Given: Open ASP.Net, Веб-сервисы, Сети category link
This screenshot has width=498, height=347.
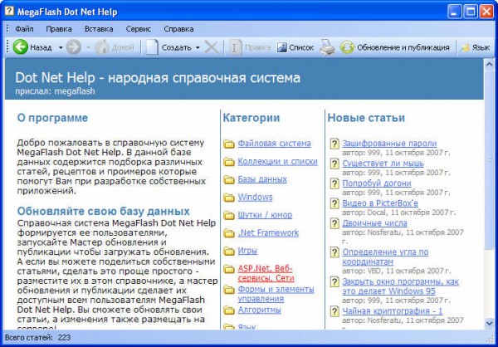Looking at the screenshot, I should pyautogui.click(x=266, y=273).
